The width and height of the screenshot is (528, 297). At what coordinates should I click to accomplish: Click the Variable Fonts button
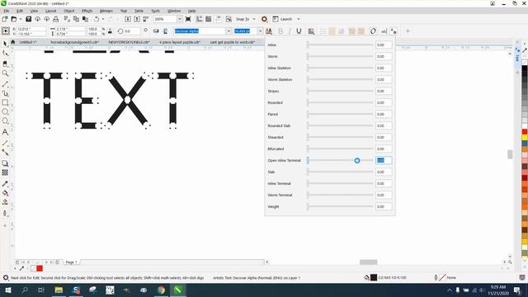pyautogui.click(x=269, y=31)
